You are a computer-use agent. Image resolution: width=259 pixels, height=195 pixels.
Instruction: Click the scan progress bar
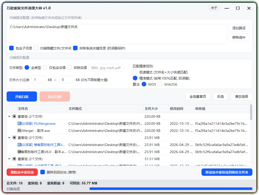pyautogui.click(x=171, y=189)
